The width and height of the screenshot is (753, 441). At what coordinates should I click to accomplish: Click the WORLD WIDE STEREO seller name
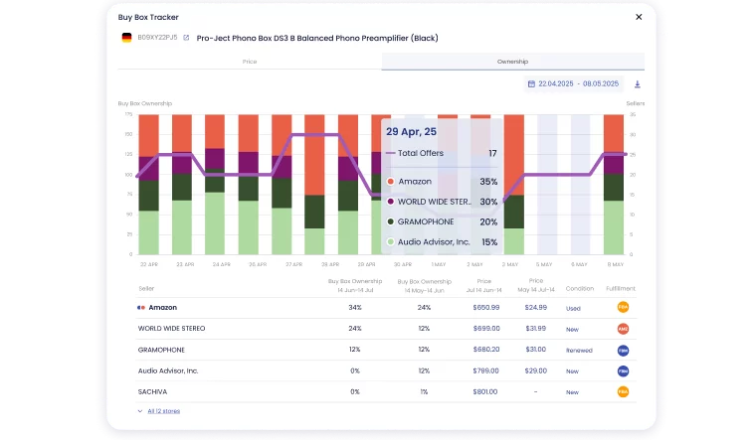(171, 329)
